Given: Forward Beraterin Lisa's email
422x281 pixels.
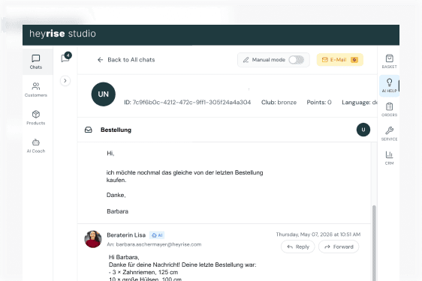Looking at the screenshot, I should click(x=339, y=247).
